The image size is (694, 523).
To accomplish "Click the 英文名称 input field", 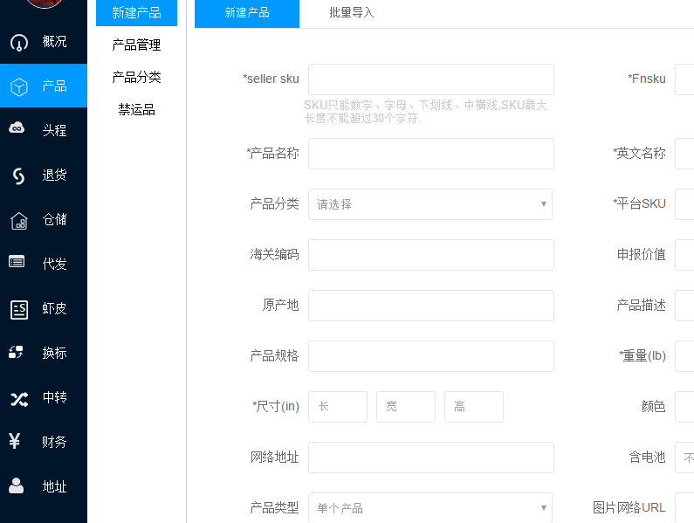I will [x=684, y=154].
